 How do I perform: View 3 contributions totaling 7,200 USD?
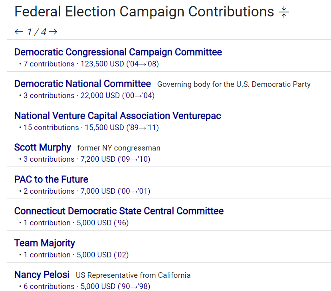tap(87, 159)
